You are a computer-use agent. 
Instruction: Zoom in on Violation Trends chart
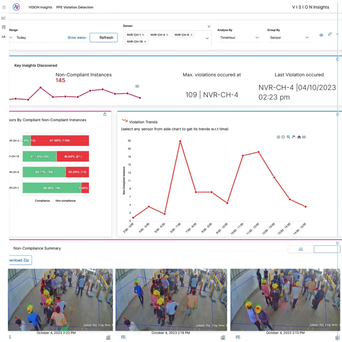278,137
